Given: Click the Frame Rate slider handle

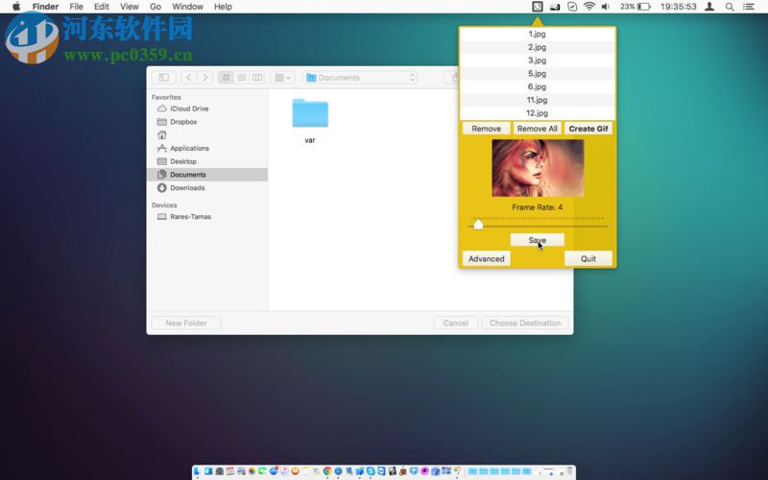Looking at the screenshot, I should tap(478, 225).
